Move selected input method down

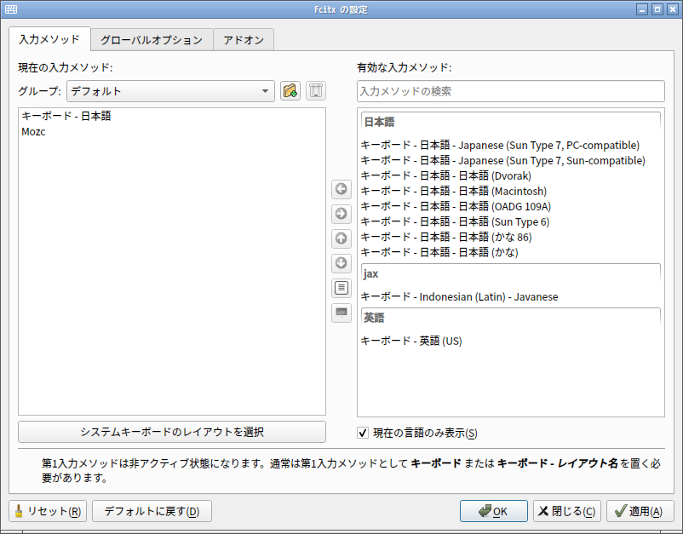(341, 263)
